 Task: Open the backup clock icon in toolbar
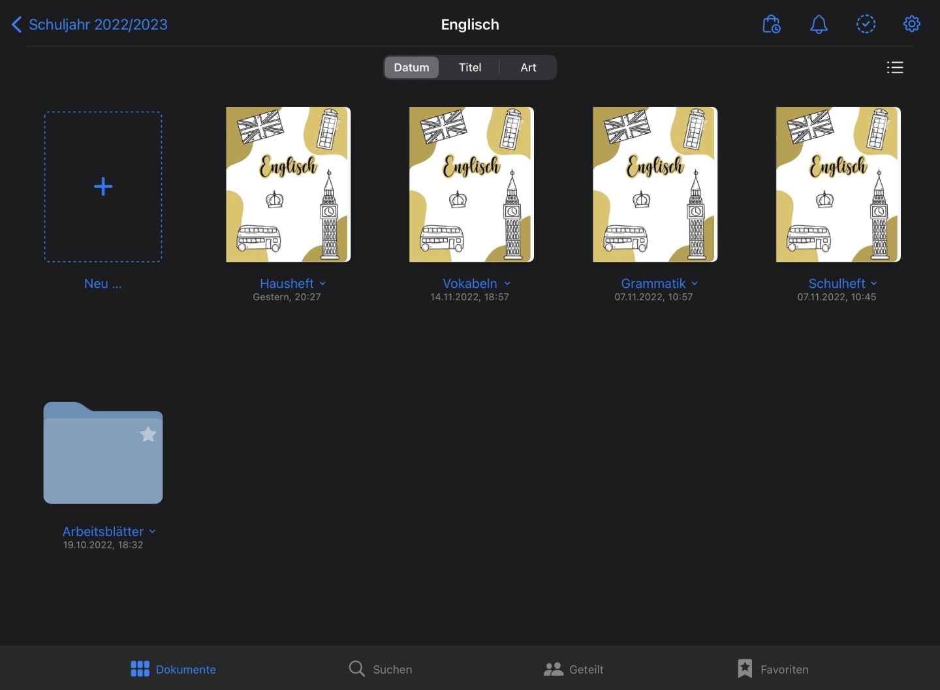click(x=772, y=25)
